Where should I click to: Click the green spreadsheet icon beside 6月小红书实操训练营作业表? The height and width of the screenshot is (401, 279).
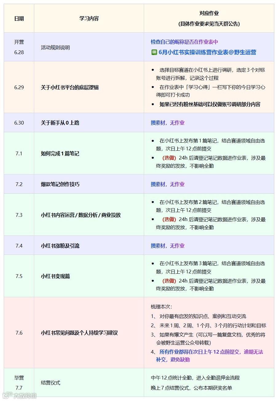[154, 52]
